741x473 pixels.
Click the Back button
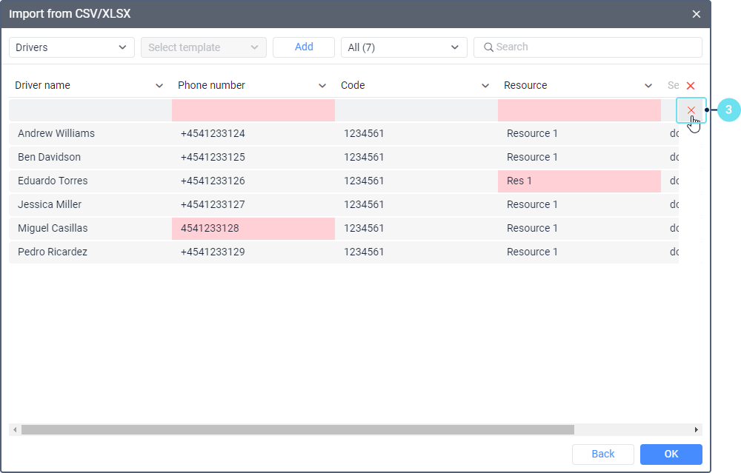pyautogui.click(x=602, y=454)
